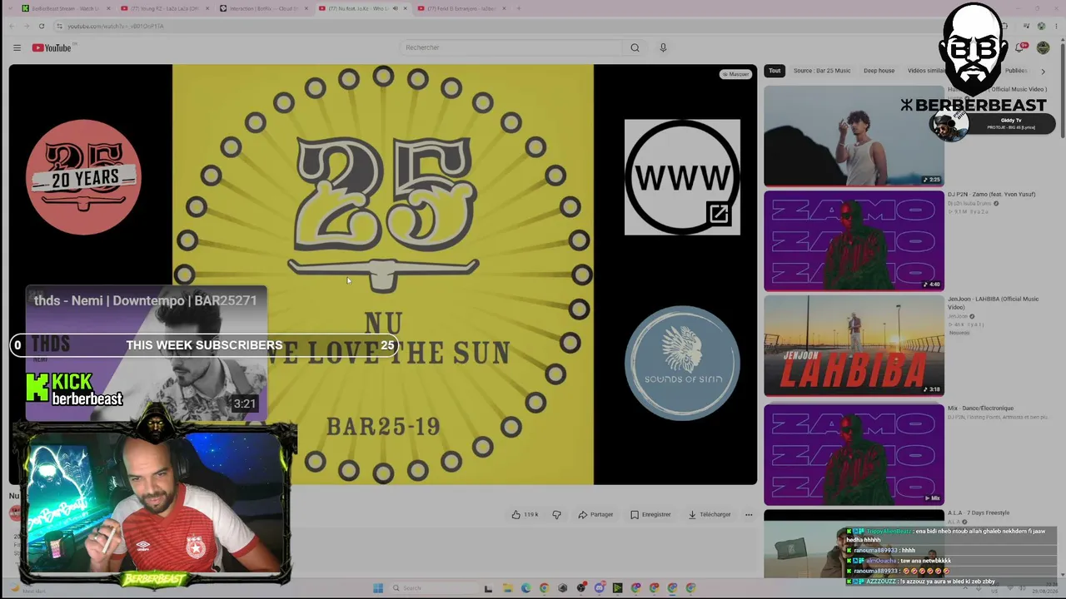Launch Microsoft Edge from taskbar

[x=526, y=588]
